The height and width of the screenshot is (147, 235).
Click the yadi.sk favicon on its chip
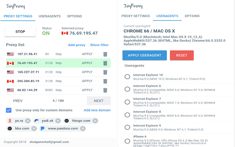pos(36,121)
